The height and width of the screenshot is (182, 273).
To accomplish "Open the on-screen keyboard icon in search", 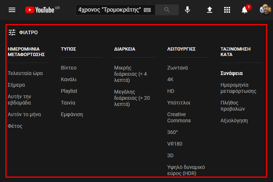I will (147, 10).
